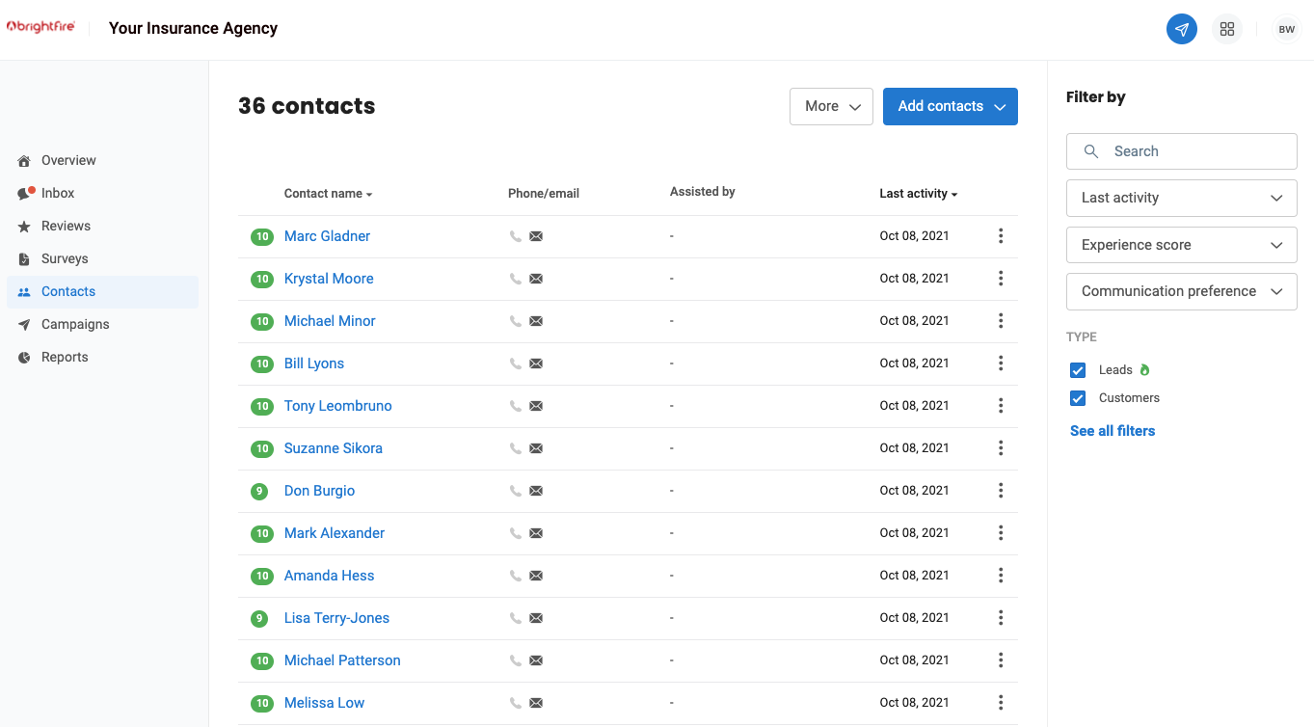The image size is (1314, 727).
Task: Open the More menu above the contact list
Action: click(x=831, y=106)
